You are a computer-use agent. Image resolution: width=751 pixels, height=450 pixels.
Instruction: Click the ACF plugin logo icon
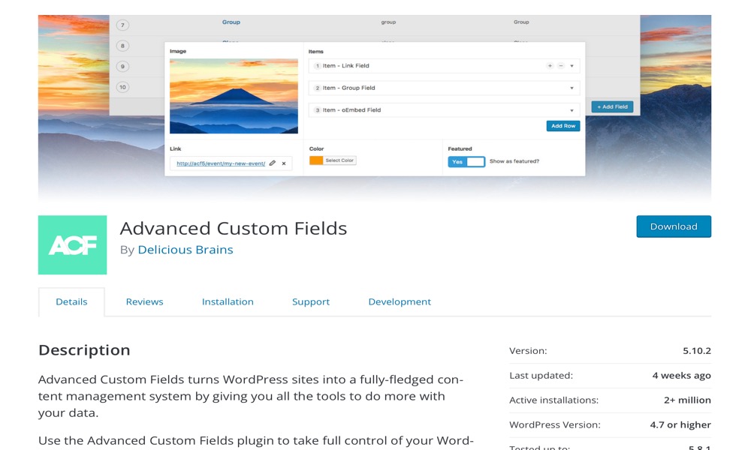(72, 244)
